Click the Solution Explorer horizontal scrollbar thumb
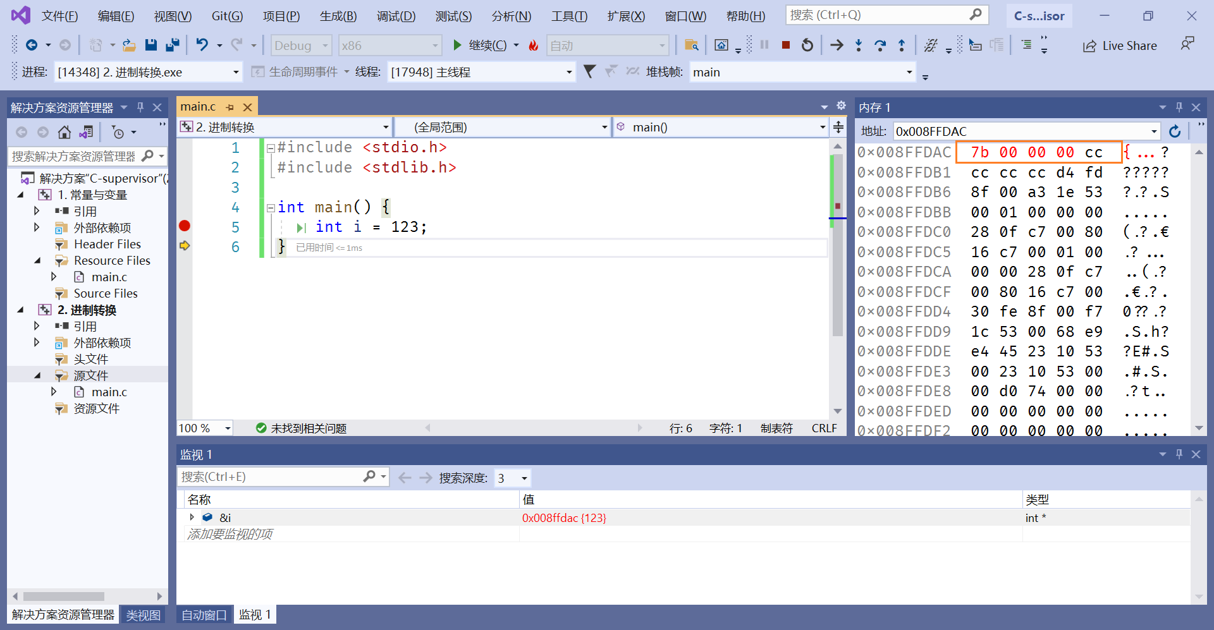1214x630 pixels. pos(64,596)
